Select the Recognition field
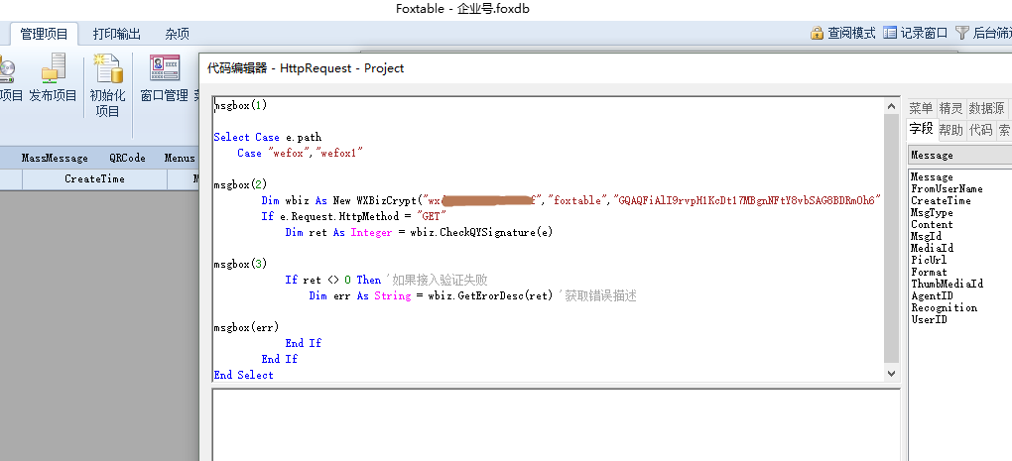Image resolution: width=1012 pixels, height=461 pixels. [x=944, y=307]
